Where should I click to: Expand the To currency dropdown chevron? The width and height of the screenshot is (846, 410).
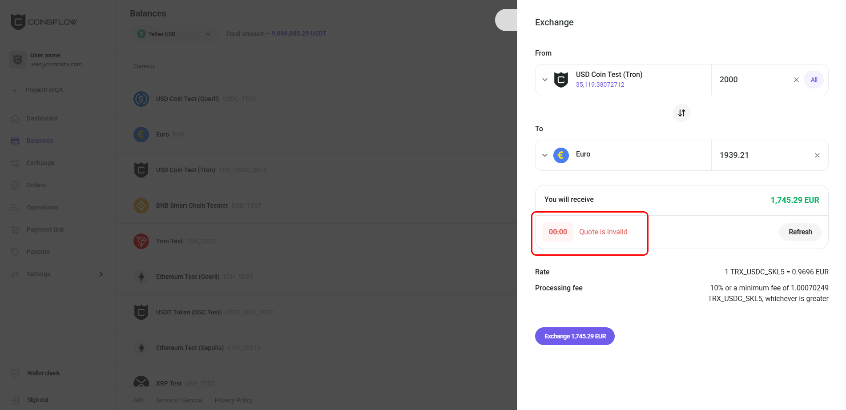[x=545, y=155]
